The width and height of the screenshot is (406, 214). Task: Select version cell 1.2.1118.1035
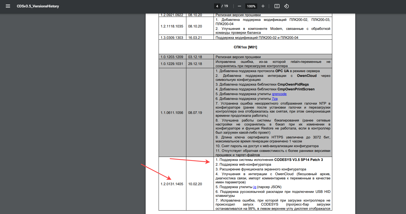tap(172, 26)
